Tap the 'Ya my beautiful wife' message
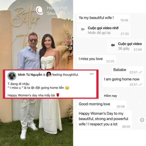The height and width of the screenshot is (146, 146). 103,18
